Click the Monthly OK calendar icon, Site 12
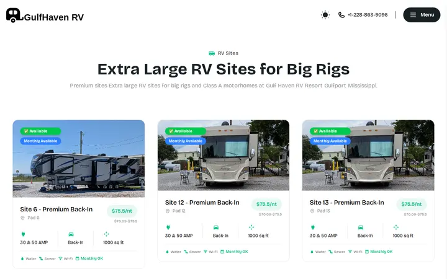The width and height of the screenshot is (447, 279). tap(222, 252)
